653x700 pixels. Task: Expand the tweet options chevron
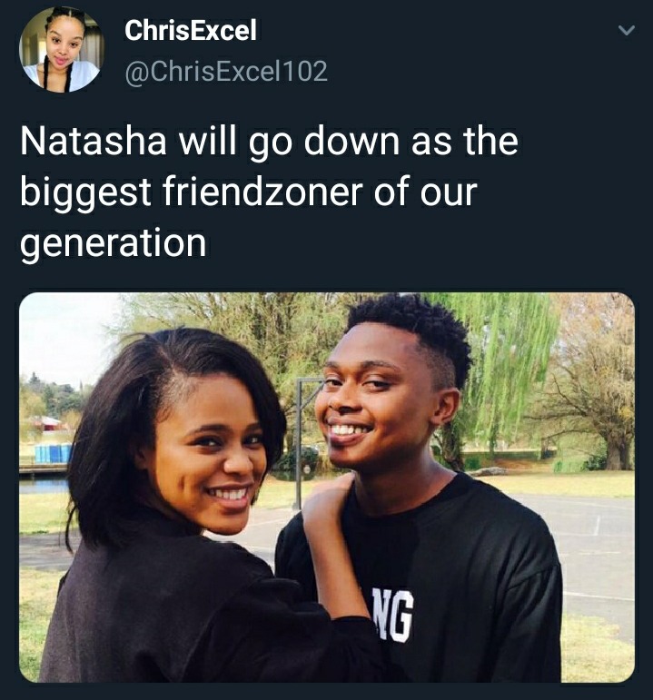tap(626, 30)
